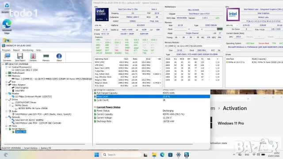Select the Ports tree item

14,126
